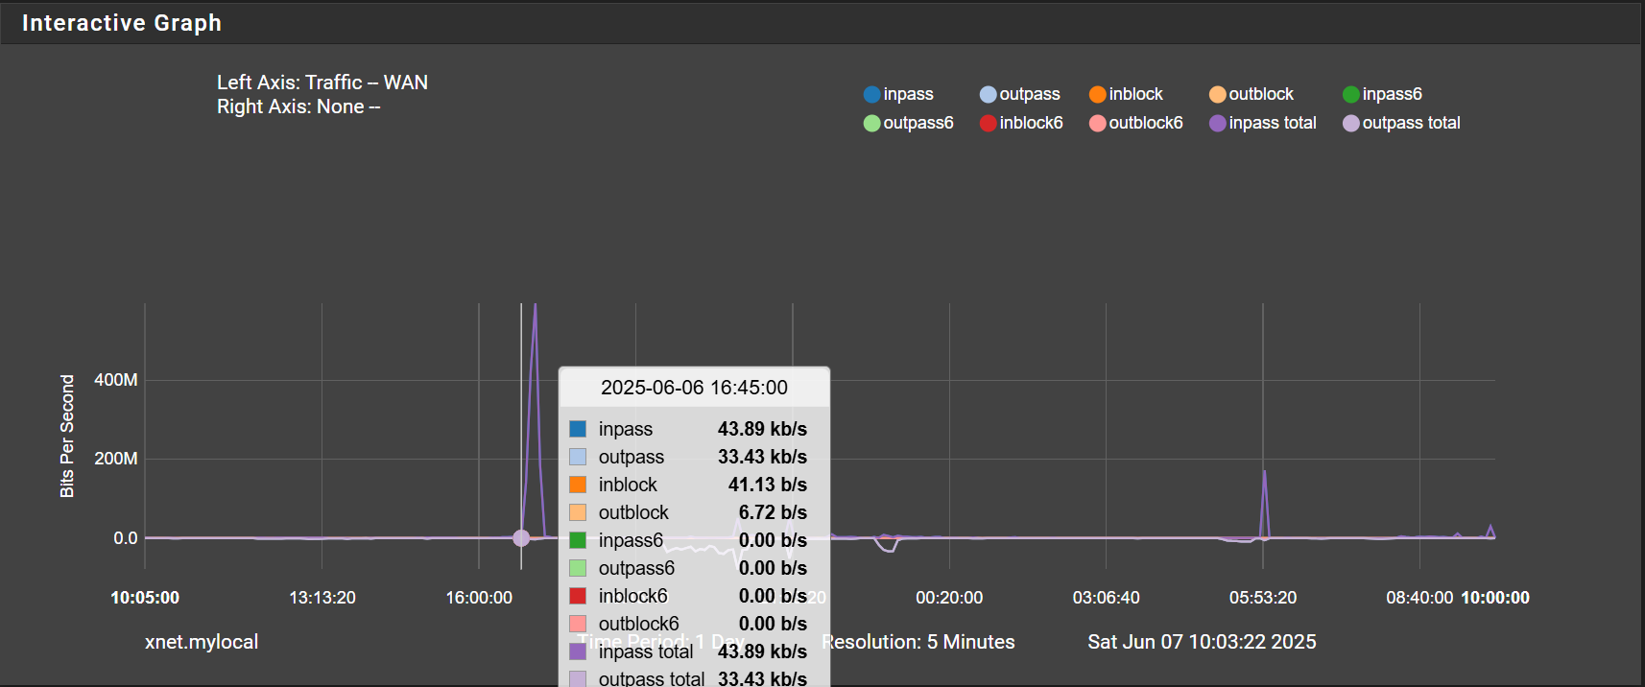Click the highlighted data point marker on the graph
This screenshot has height=687, width=1645.
click(521, 538)
